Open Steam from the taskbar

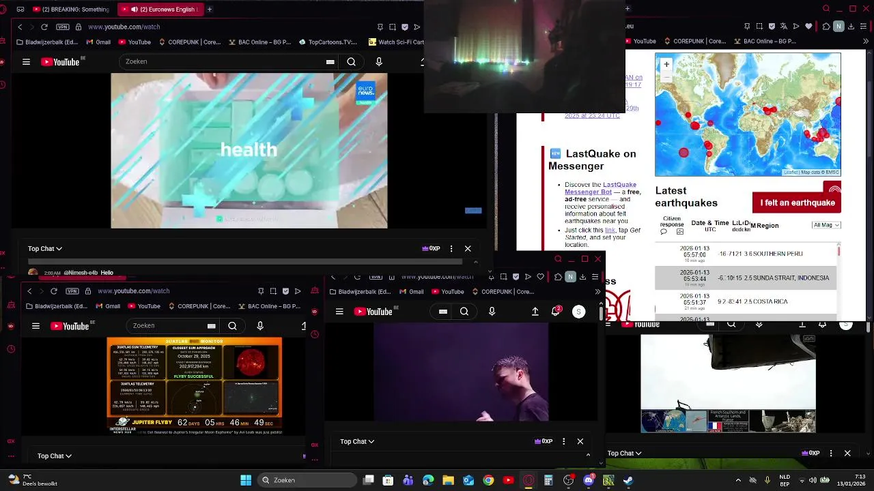(628, 480)
